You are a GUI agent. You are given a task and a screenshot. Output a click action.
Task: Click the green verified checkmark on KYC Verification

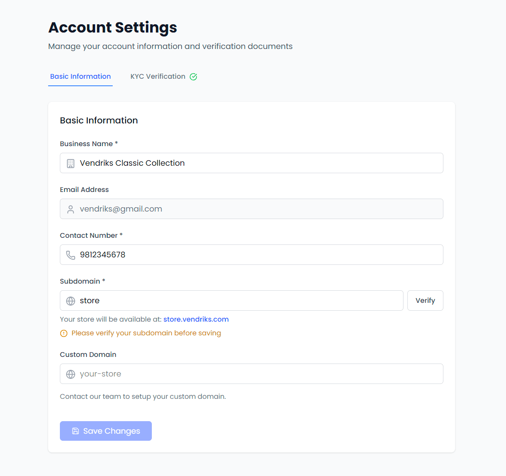pos(193,76)
